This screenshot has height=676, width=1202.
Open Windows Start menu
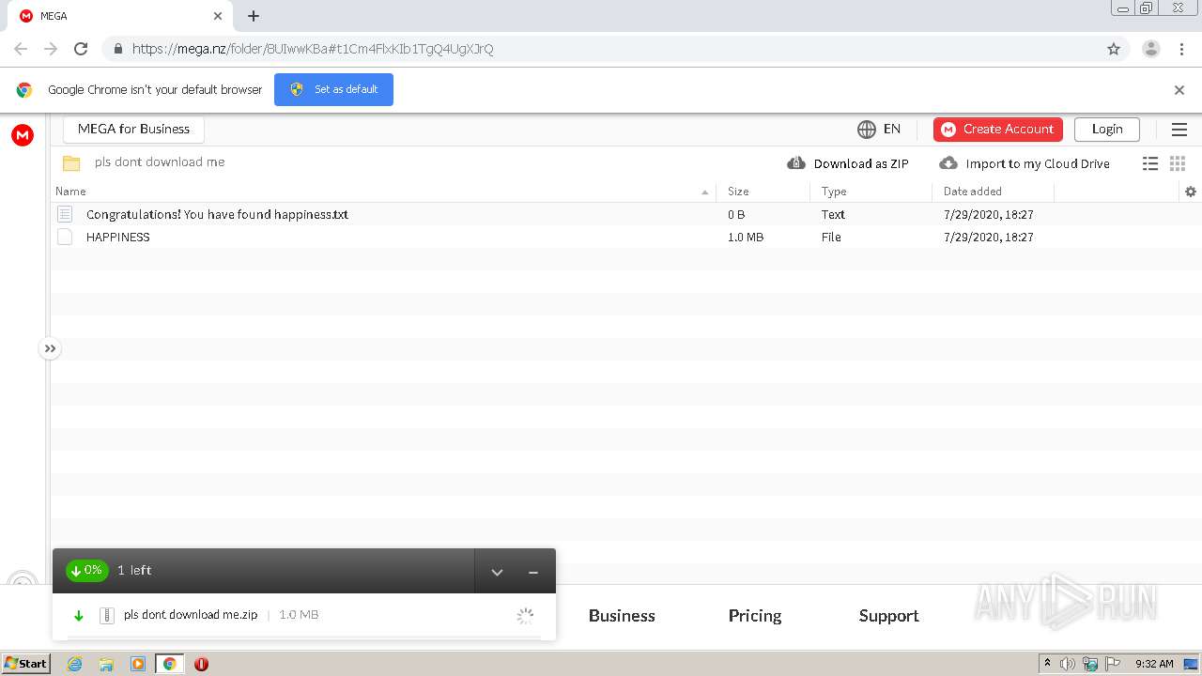click(26, 663)
